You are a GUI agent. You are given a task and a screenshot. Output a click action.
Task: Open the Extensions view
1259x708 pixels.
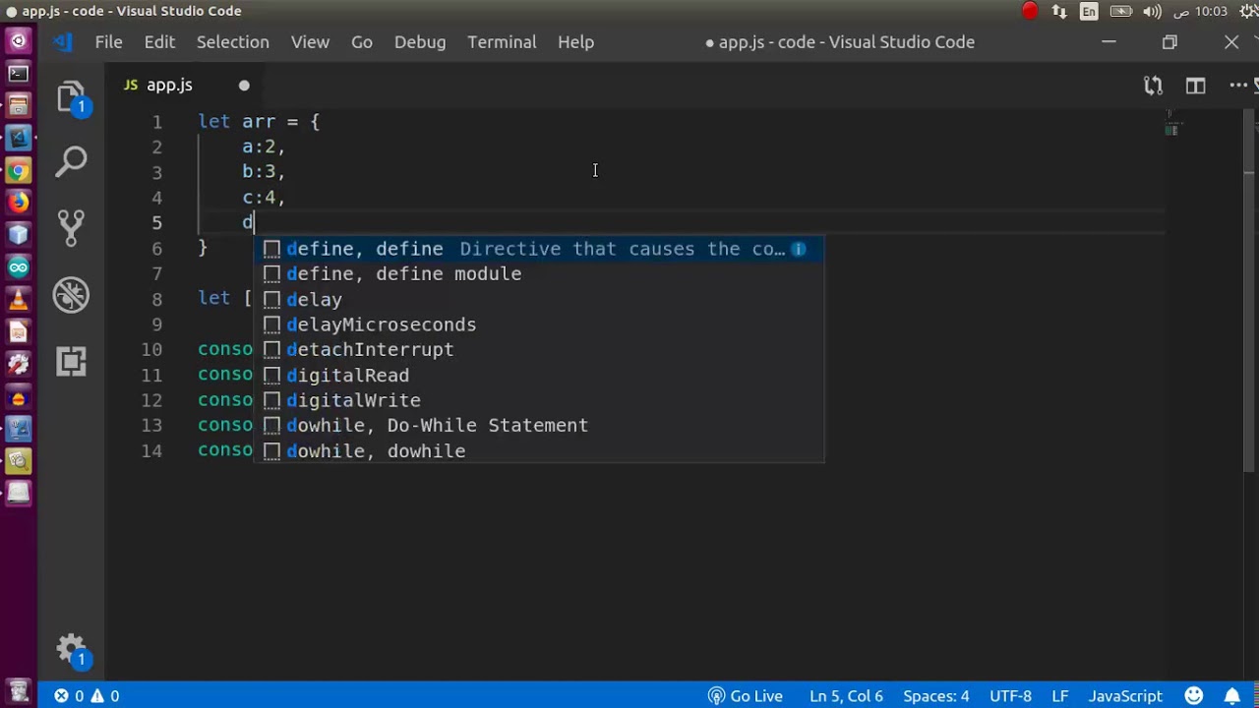point(71,361)
